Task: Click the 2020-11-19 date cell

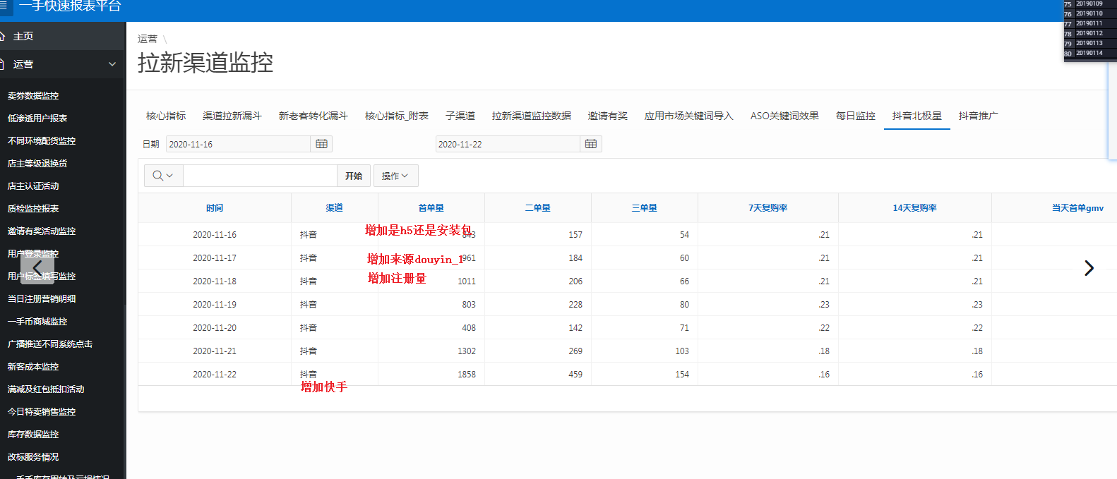Action: [x=215, y=305]
